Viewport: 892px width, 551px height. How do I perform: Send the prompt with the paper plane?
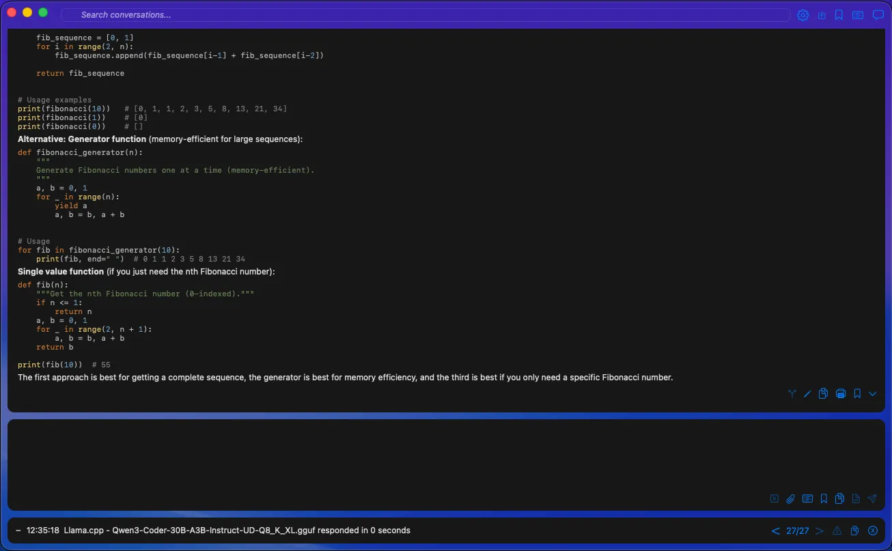872,498
